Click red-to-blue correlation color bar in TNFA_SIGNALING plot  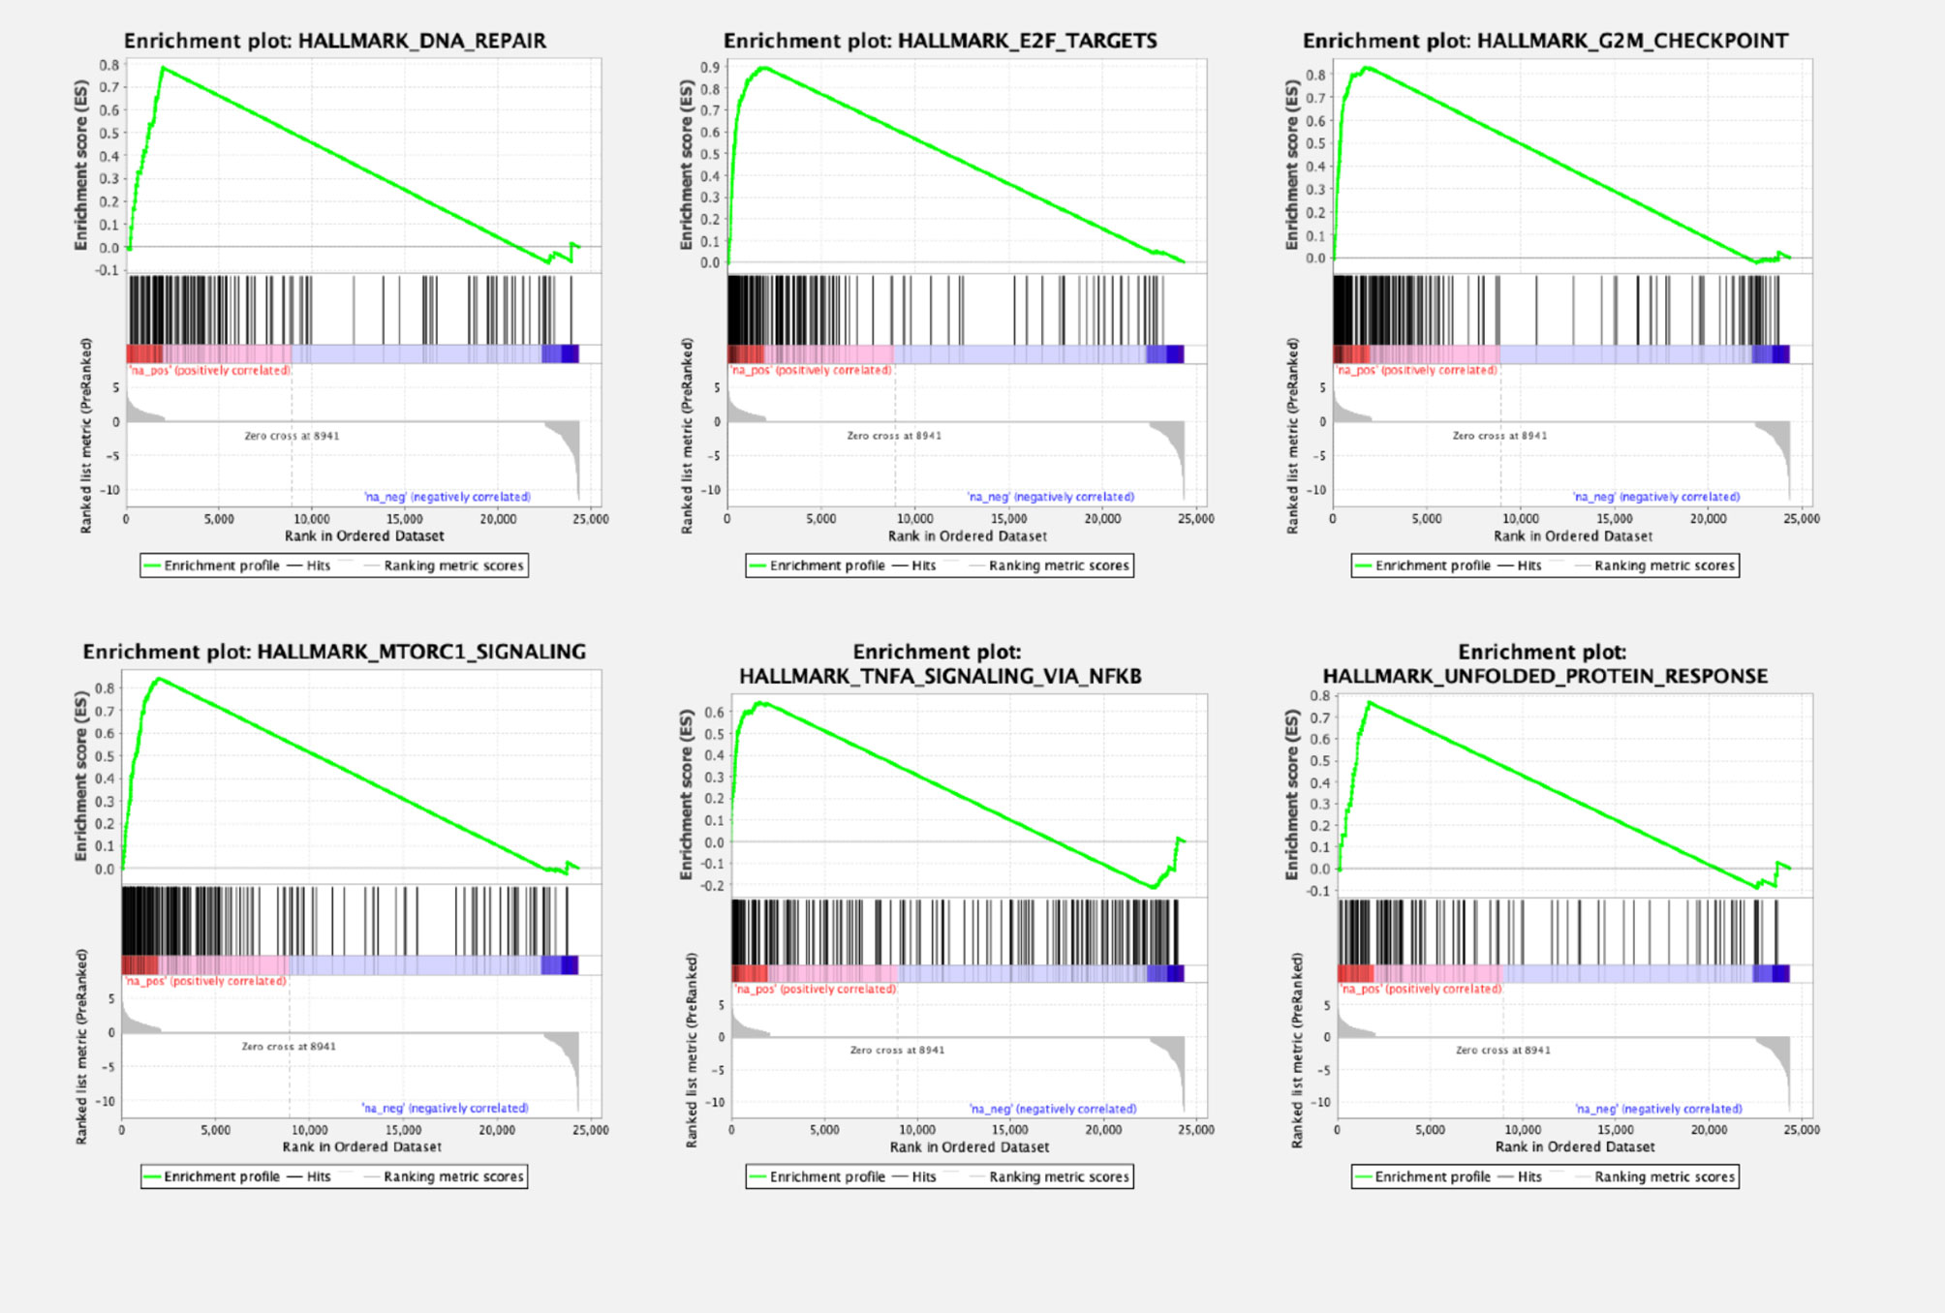[958, 973]
